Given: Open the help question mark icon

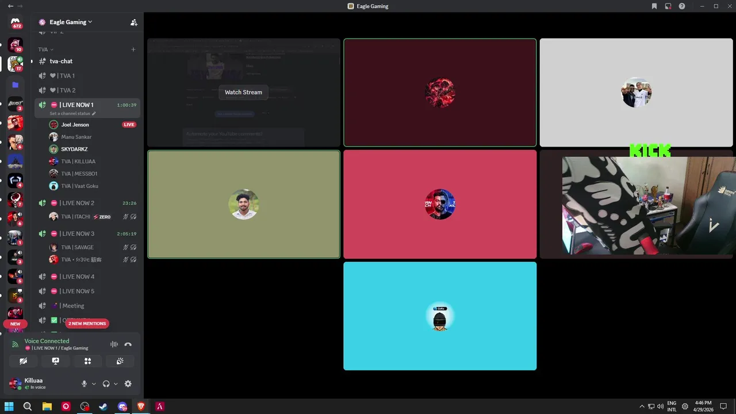Looking at the screenshot, I should click(x=682, y=6).
